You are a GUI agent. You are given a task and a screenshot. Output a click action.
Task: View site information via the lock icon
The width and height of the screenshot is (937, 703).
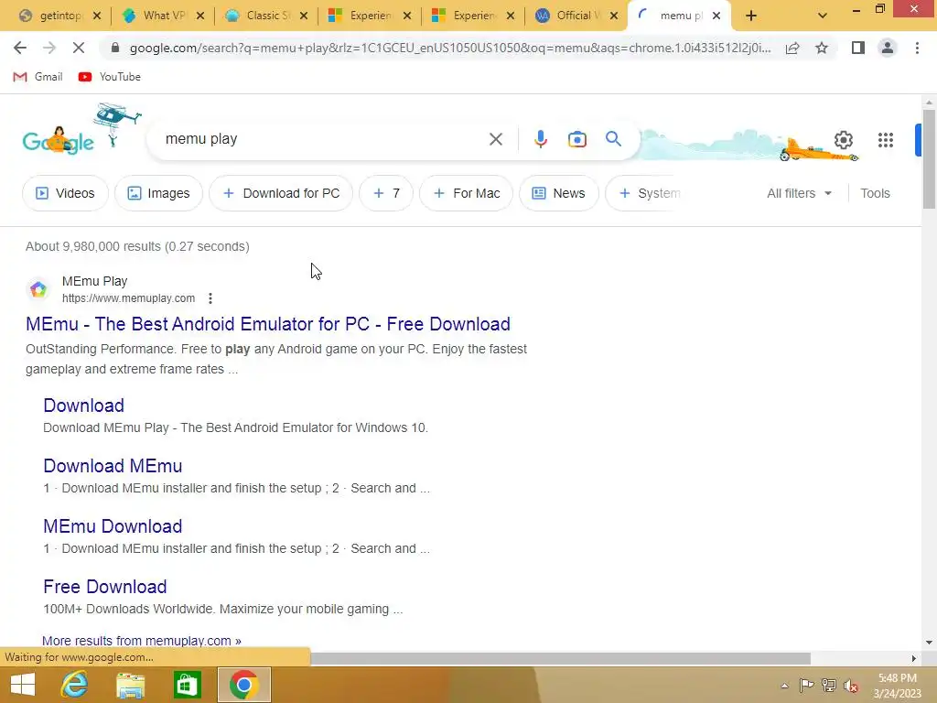click(x=115, y=48)
